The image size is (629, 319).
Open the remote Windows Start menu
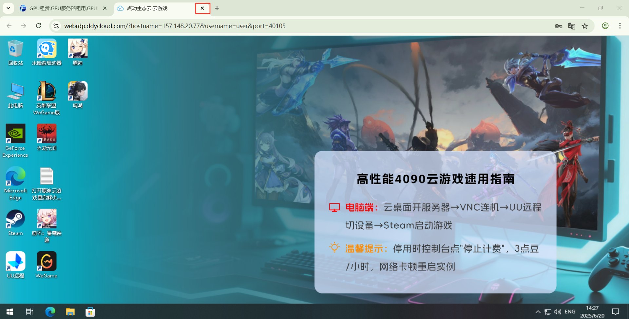tap(10, 312)
